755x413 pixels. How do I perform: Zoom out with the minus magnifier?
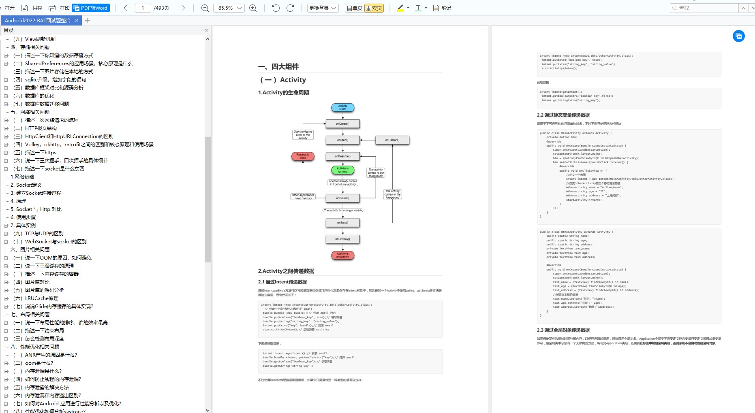click(205, 8)
